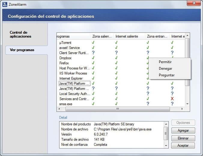Image resolution: width=203 pixels, height=156 pixels.
Task: Click version value 6.0.240.7
Action: point(101,134)
